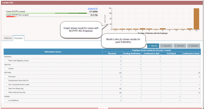The height and width of the screenshot is (109, 204).
Task: Click the End Dated column header
Action: pyautogui.click(x=171, y=53)
